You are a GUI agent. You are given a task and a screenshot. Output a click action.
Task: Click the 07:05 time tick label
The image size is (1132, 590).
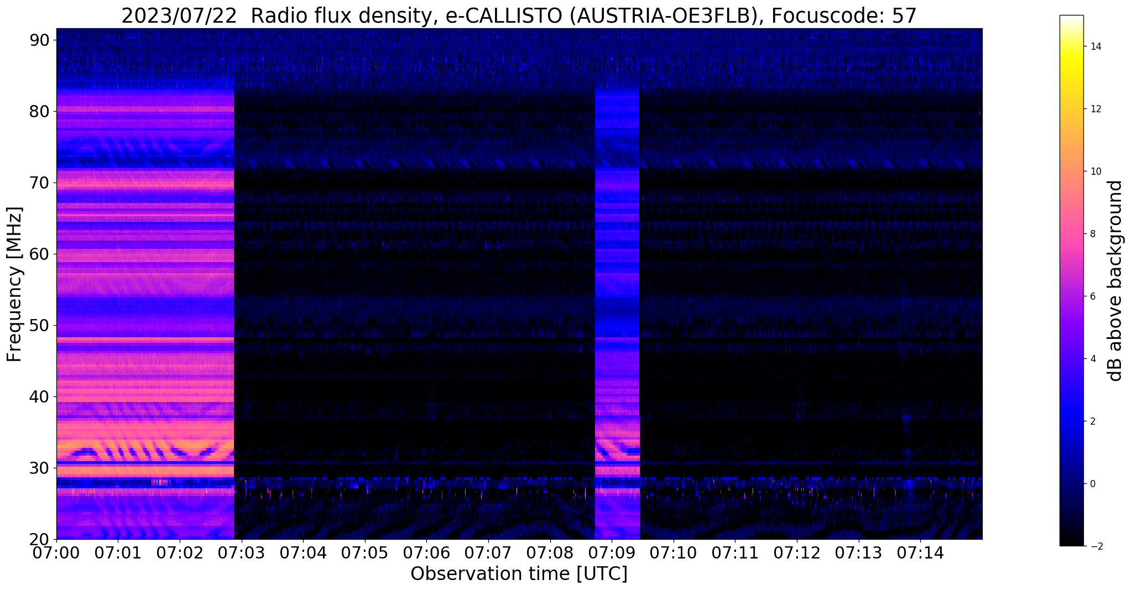(x=365, y=553)
